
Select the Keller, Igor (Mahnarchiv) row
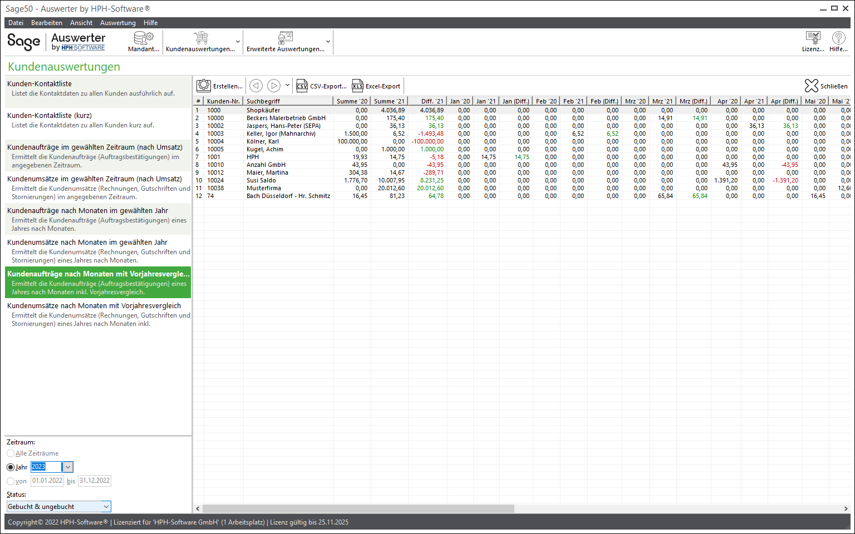coord(522,133)
